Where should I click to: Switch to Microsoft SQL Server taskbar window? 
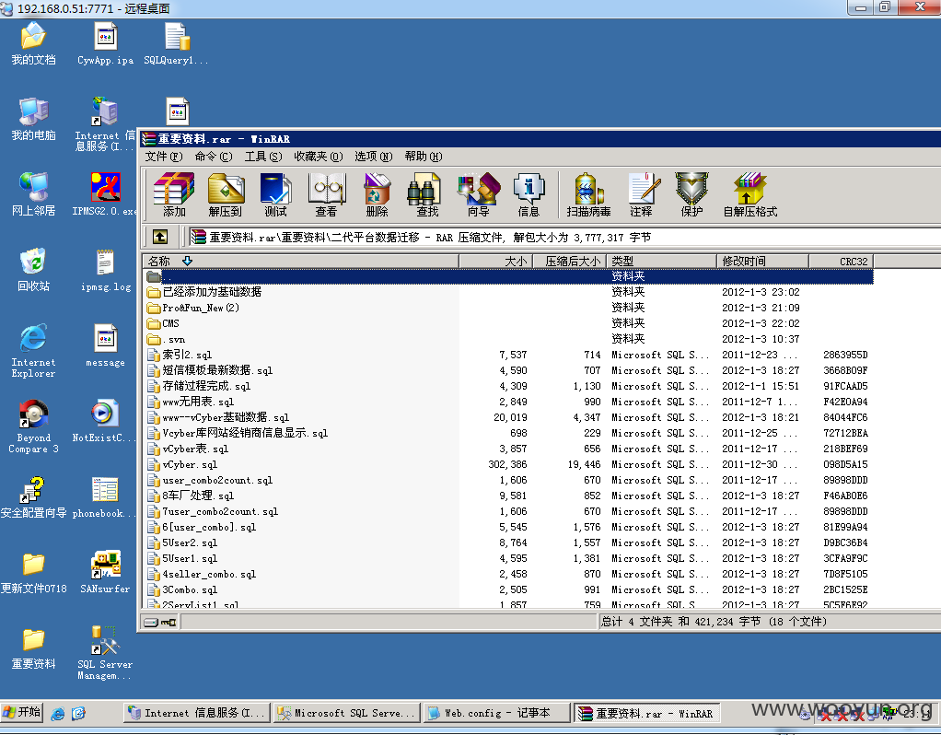347,713
